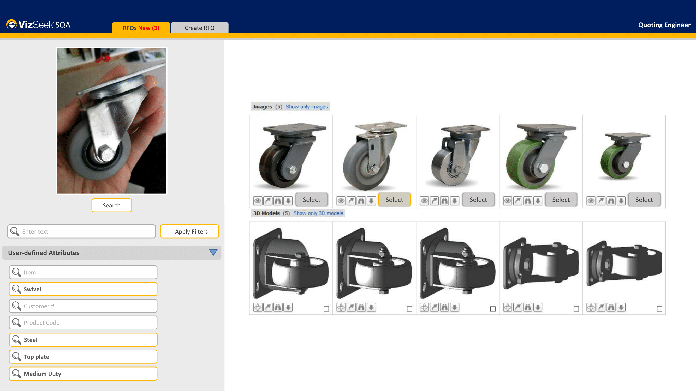This screenshot has height=391, width=696.
Task: Click binoculars icon under gray-wheel caster image
Action: coord(361,200)
